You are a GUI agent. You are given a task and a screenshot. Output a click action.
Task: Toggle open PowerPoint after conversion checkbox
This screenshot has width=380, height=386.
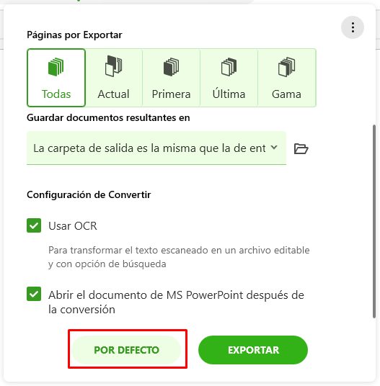[34, 294]
